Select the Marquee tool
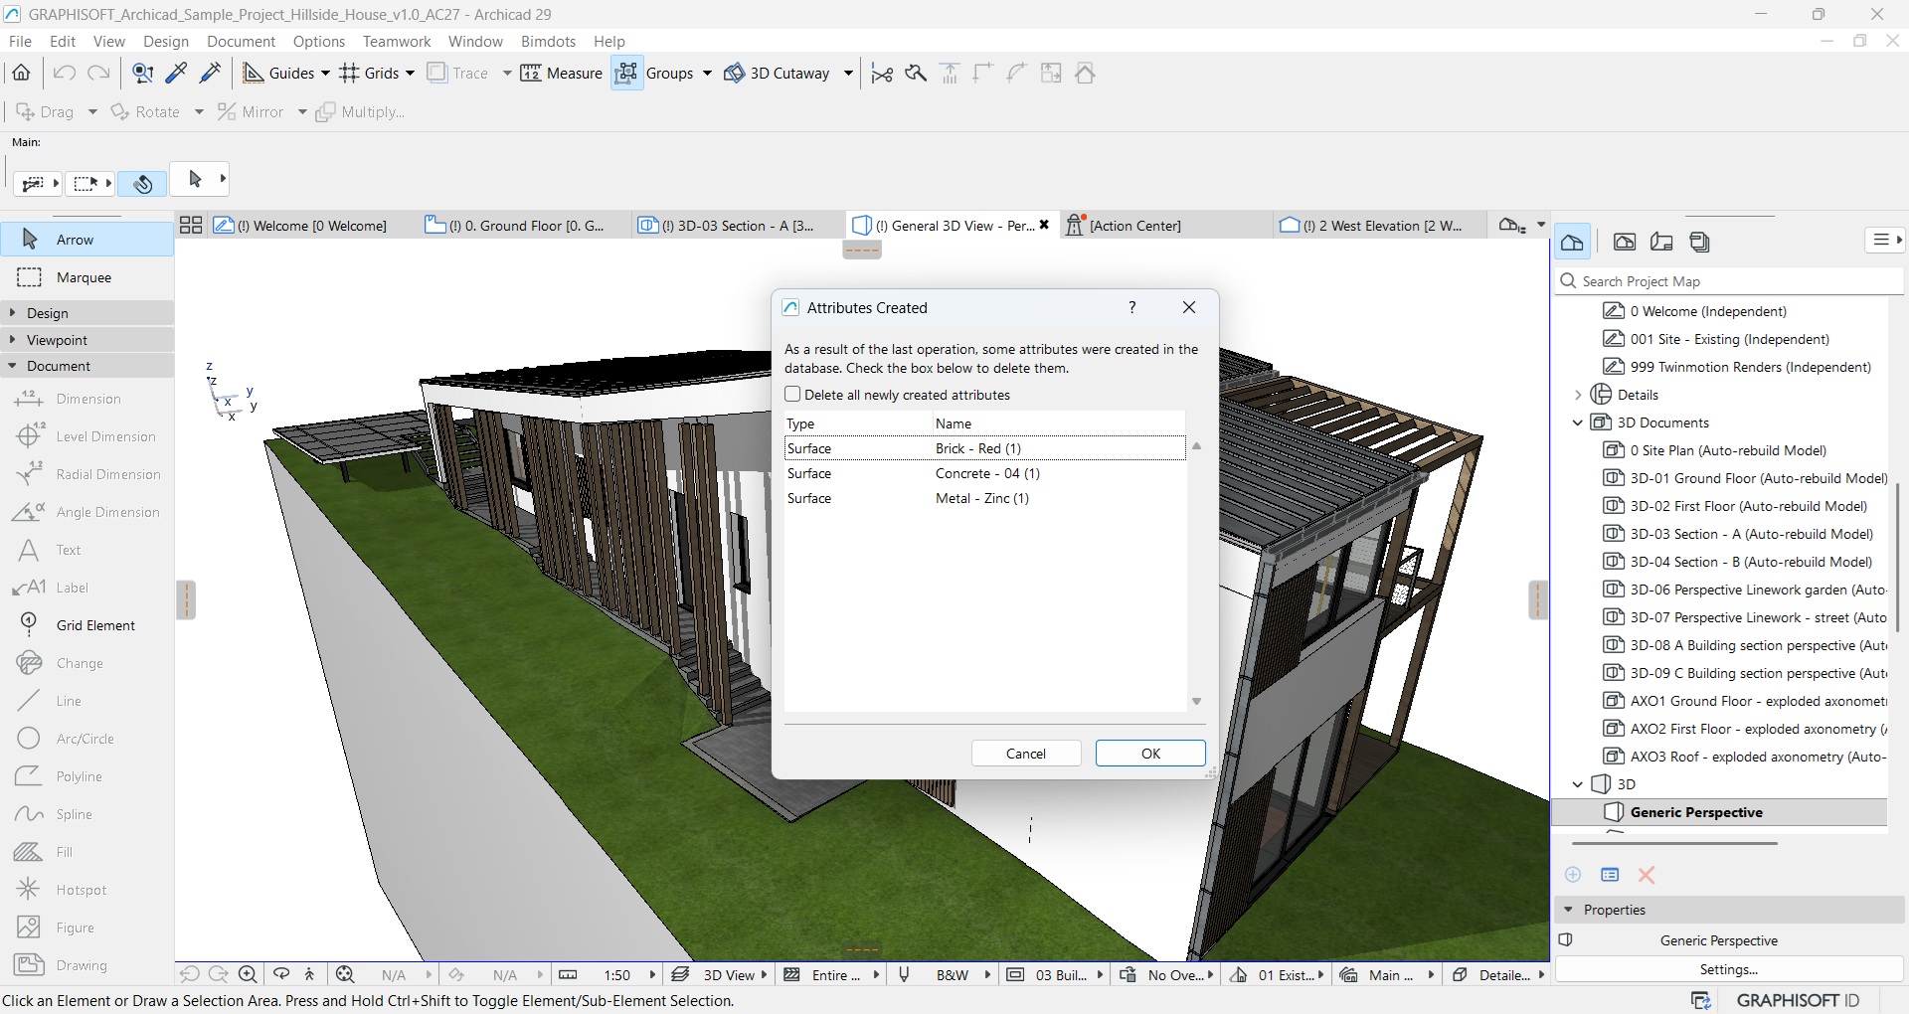Viewport: 1909px width, 1014px height. [x=84, y=277]
